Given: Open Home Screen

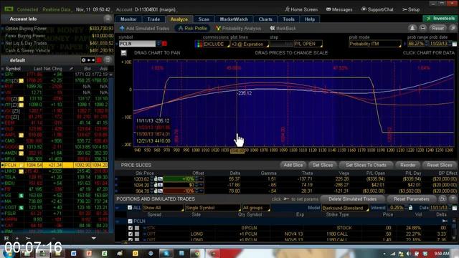Looking at the screenshot, I should [x=301, y=9].
